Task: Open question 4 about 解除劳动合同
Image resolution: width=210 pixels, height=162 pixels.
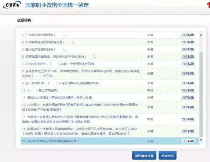Action: coord(188,42)
